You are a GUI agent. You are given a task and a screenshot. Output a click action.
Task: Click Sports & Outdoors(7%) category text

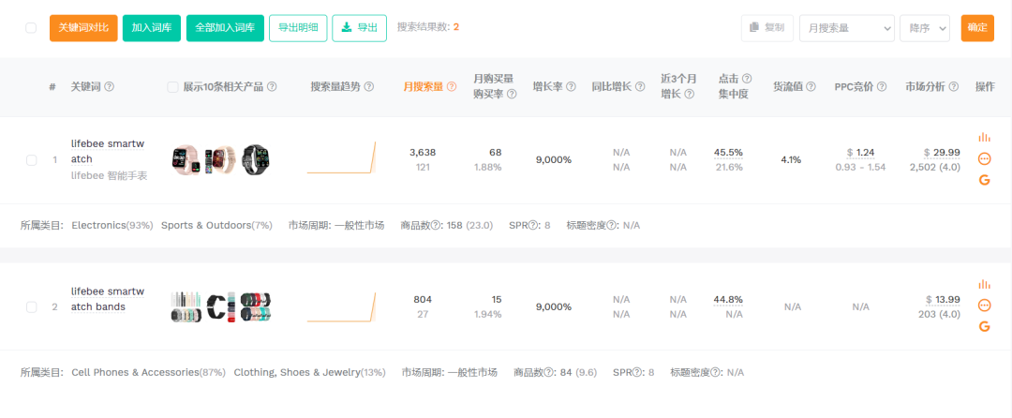[216, 226]
